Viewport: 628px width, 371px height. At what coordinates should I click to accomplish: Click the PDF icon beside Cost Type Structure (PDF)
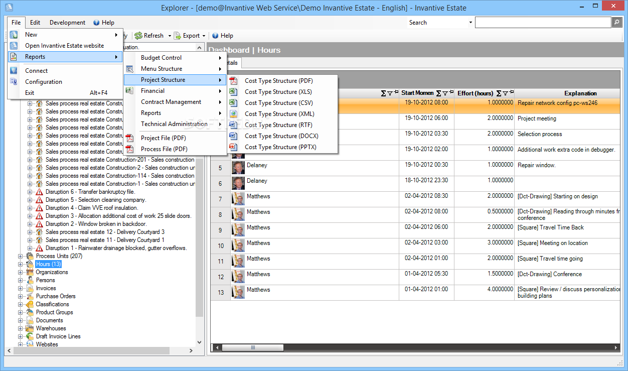point(233,81)
